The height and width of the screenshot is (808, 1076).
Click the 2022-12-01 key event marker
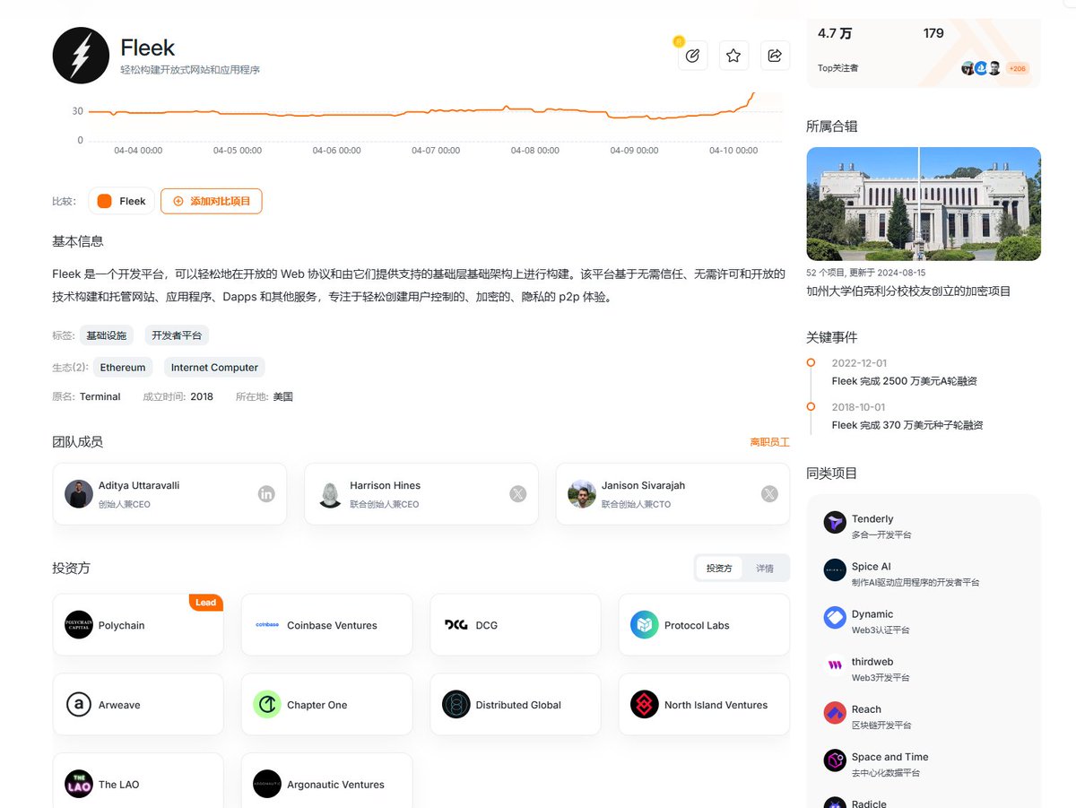811,362
